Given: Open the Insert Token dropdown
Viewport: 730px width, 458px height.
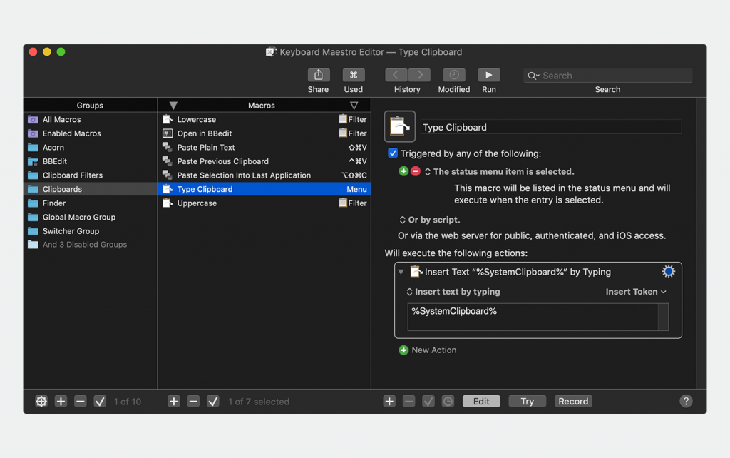Looking at the screenshot, I should click(x=636, y=292).
